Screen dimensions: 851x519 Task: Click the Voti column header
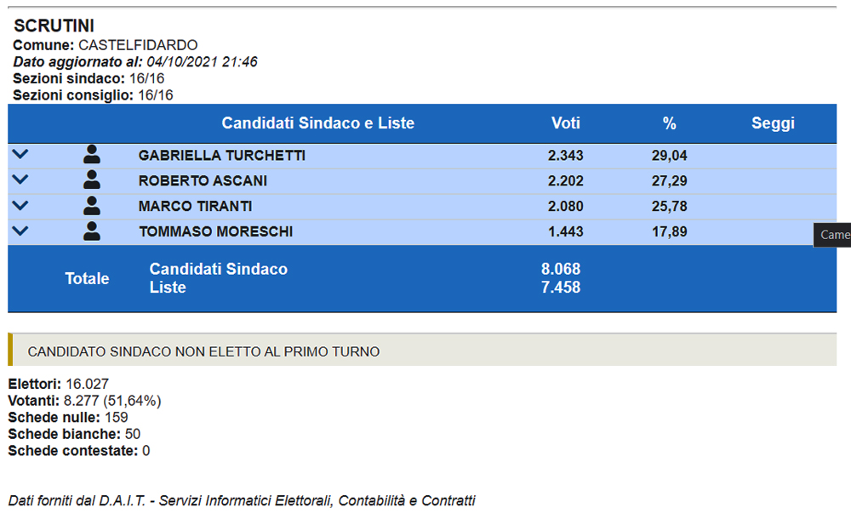[x=566, y=123]
